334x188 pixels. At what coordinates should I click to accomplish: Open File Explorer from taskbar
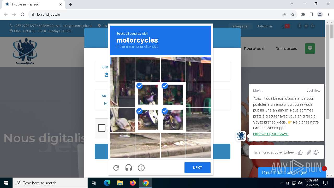[120, 183]
